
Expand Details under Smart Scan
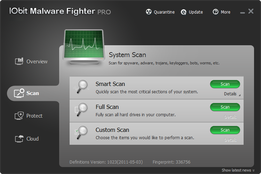231,94
